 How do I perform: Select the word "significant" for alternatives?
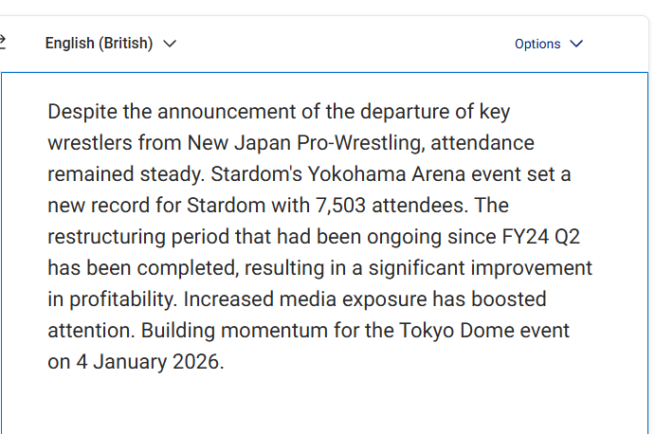point(416,268)
